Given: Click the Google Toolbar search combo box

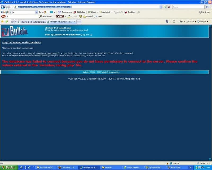Looking at the screenshot, I should pyautogui.click(x=24, y=12).
